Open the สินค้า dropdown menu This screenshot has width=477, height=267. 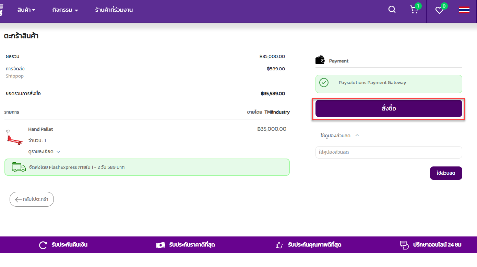point(26,10)
